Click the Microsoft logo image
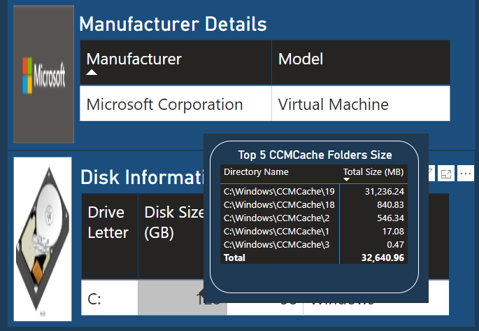The image size is (479, 331). (43, 74)
